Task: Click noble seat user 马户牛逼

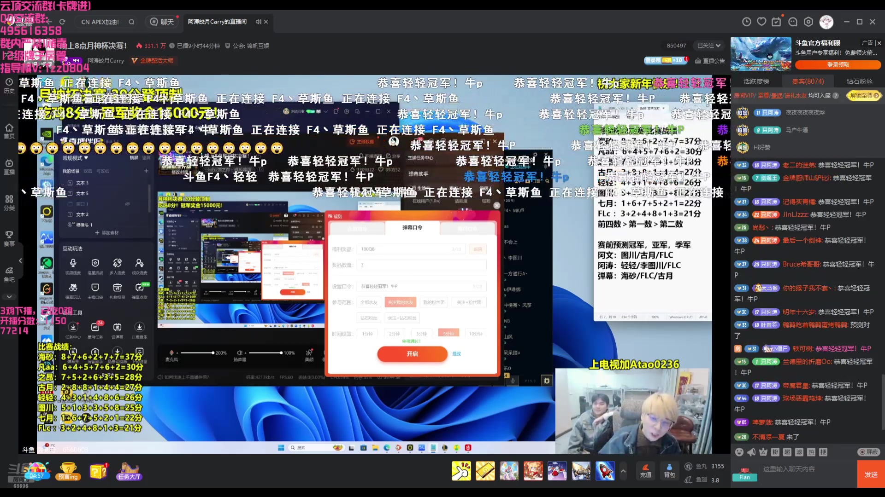Action: (796, 130)
